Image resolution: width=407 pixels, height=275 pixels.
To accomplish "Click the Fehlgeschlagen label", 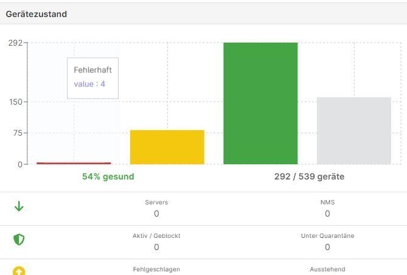I will (156, 270).
